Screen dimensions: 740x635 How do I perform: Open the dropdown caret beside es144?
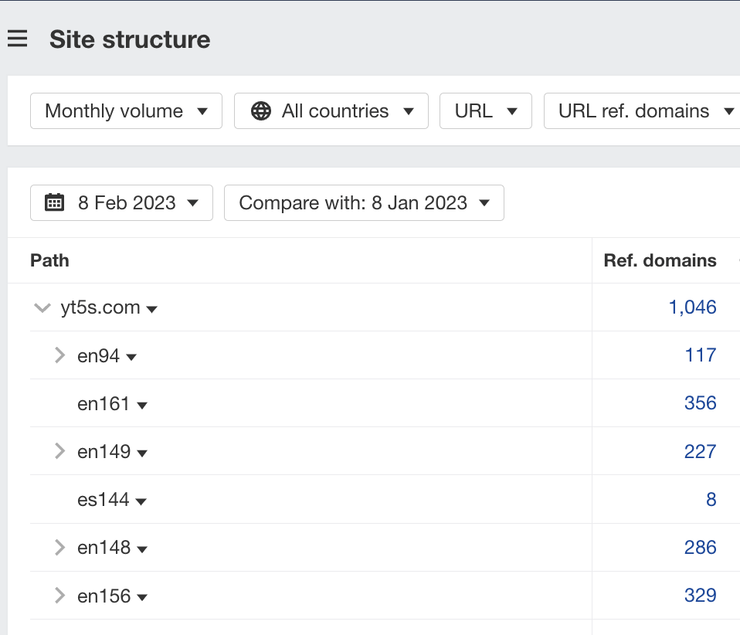141,500
